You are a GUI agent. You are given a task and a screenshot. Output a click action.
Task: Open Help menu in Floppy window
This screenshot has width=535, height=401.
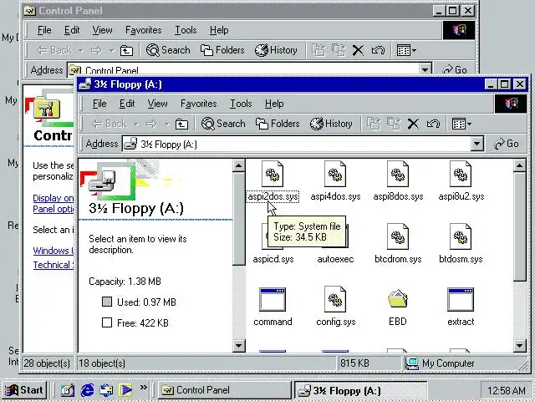coord(274,104)
